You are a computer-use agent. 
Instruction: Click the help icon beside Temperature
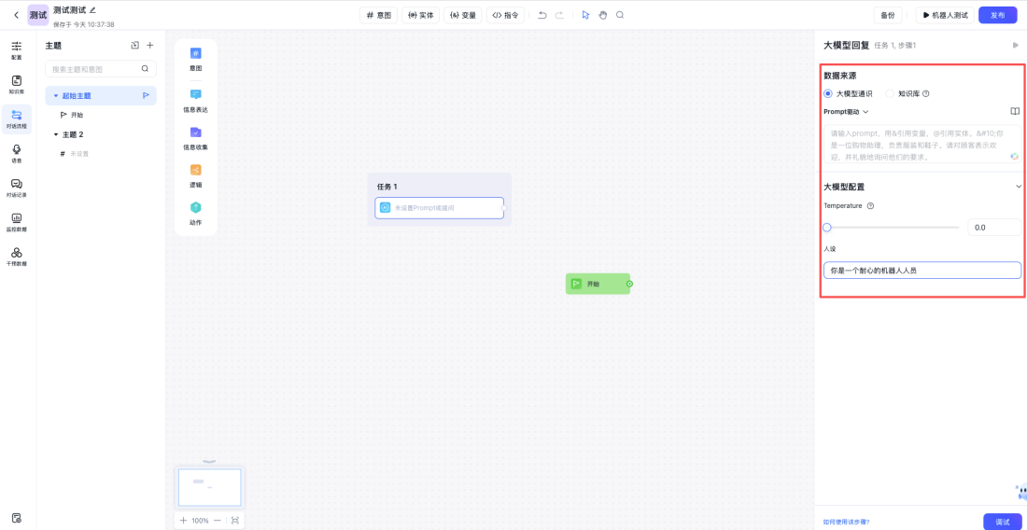pos(870,205)
